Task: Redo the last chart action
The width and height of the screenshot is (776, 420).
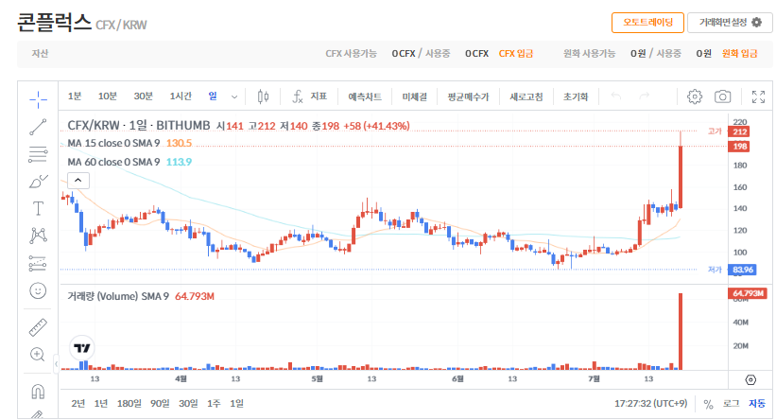Action: click(644, 96)
